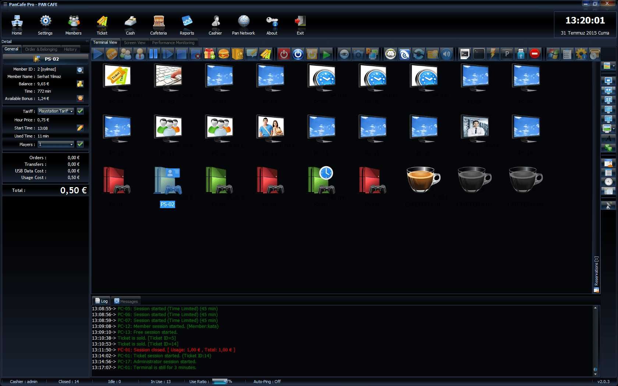Start a session with the blue play toolbar icon

pos(98,54)
